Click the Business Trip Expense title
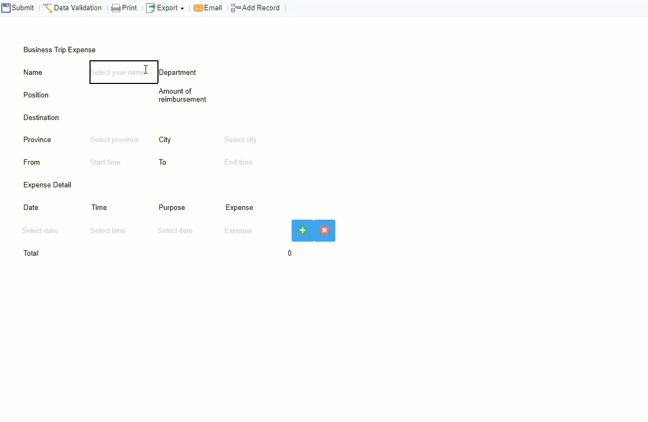The height and width of the screenshot is (422, 648). click(x=59, y=50)
